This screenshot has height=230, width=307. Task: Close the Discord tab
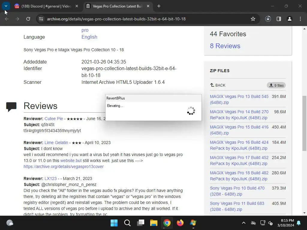point(77,6)
